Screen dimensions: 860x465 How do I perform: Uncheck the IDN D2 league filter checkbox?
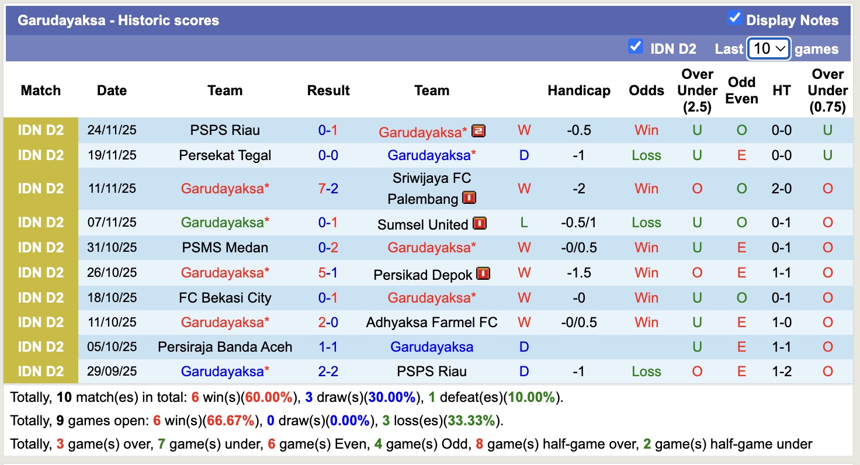[635, 46]
